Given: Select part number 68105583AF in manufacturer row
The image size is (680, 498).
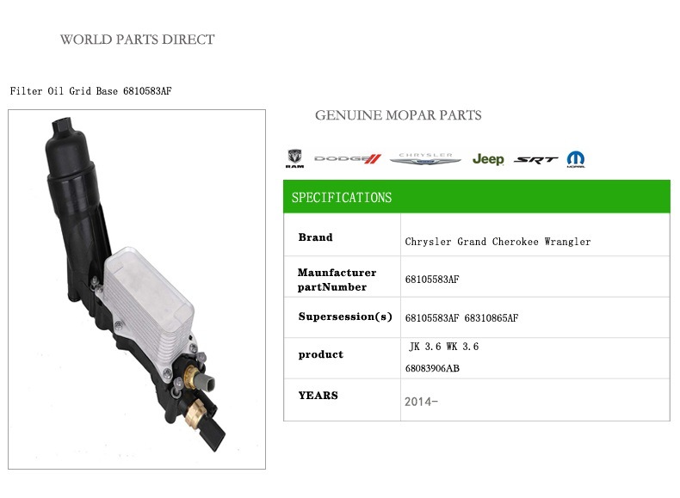Looking at the screenshot, I should (432, 280).
